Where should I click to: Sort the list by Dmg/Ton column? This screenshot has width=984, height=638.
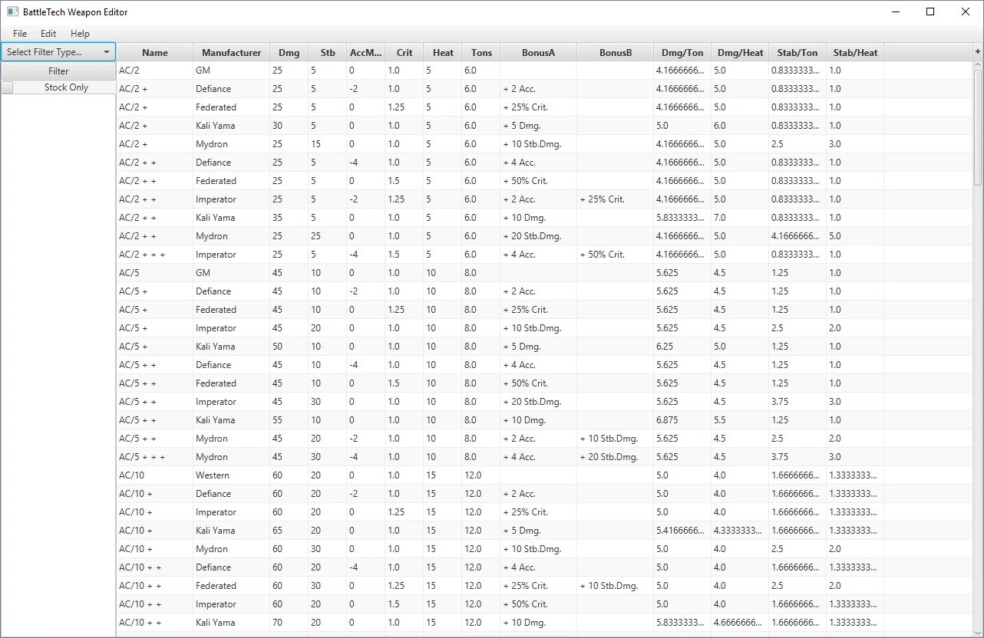pos(682,51)
